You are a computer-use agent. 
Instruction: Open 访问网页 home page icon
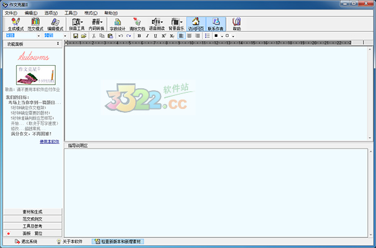click(196, 24)
